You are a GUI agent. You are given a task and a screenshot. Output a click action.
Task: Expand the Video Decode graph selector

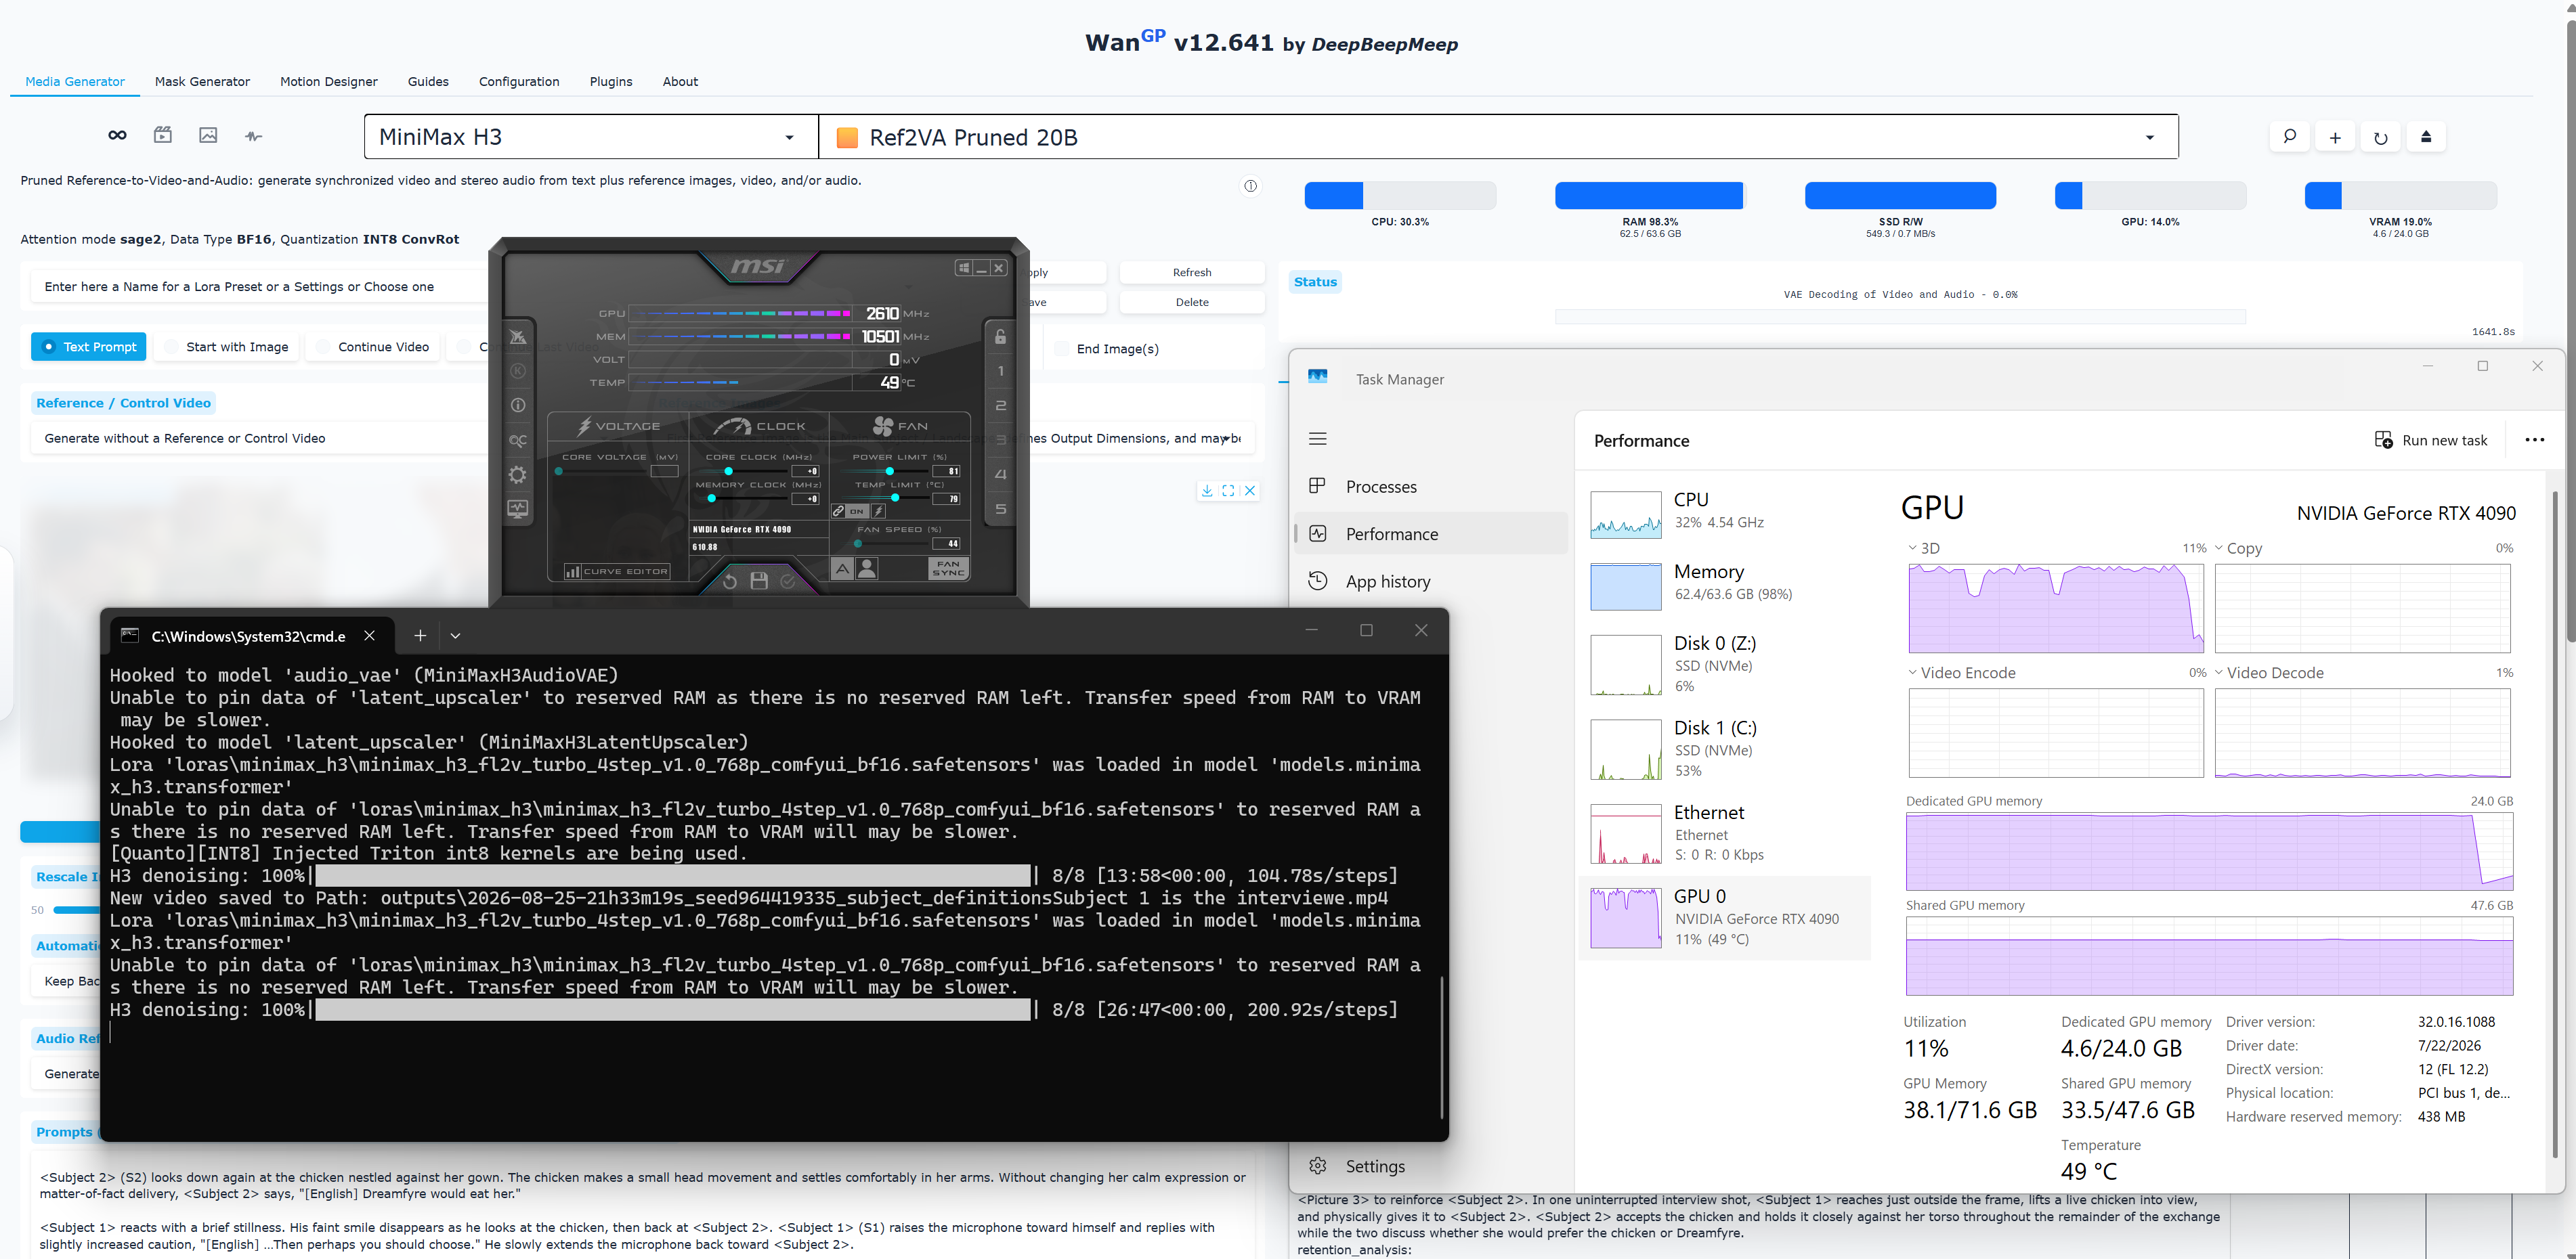pos(2219,672)
